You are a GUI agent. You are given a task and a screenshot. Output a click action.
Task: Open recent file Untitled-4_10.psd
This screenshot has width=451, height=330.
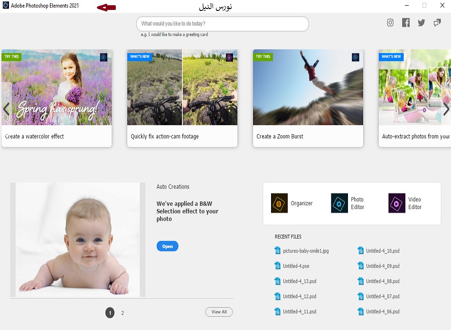382,251
